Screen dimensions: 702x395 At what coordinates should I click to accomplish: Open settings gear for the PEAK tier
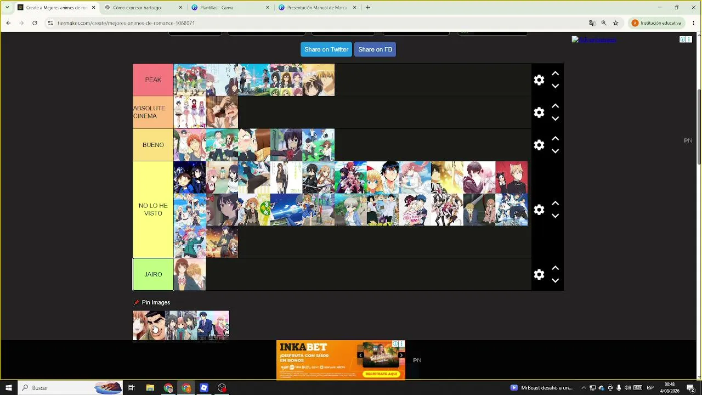click(539, 80)
